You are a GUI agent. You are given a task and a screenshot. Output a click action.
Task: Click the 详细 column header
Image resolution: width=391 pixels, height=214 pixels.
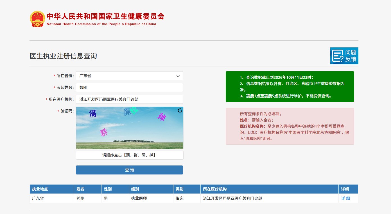tap(349, 189)
